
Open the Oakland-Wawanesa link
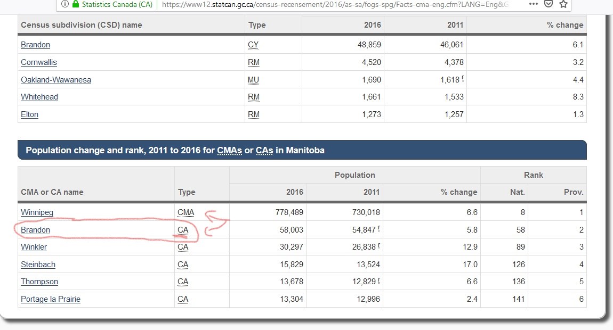(55, 80)
